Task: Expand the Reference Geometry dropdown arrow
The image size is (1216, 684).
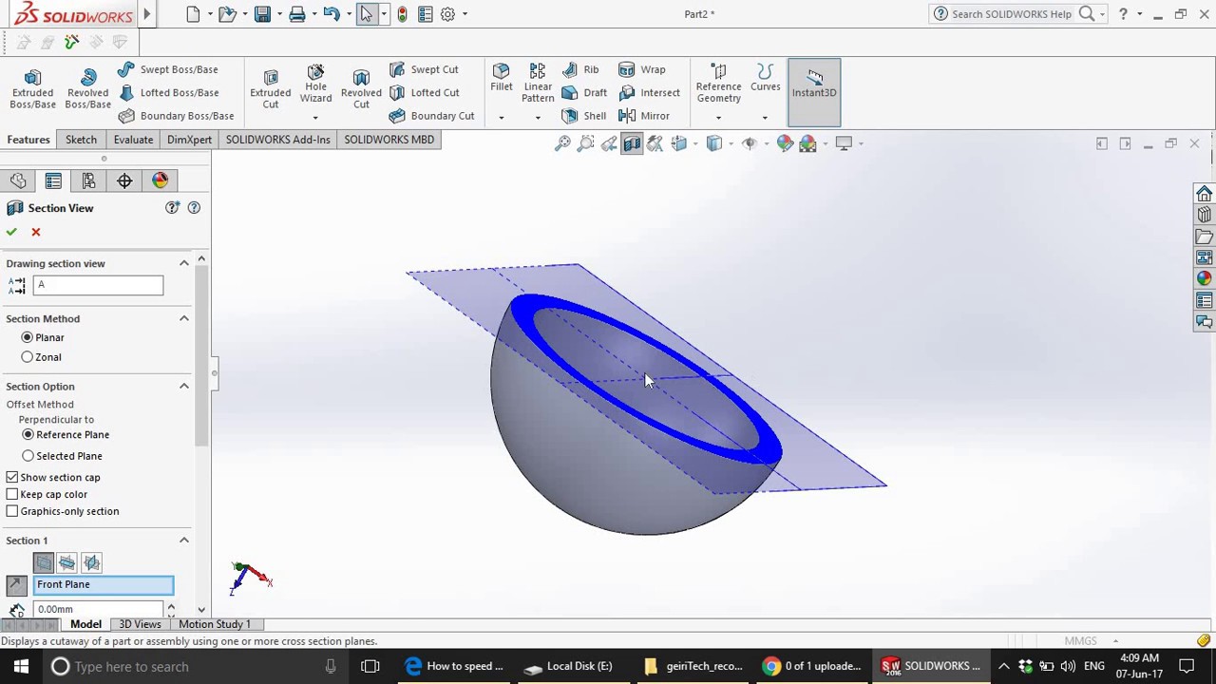Action: pyautogui.click(x=718, y=118)
